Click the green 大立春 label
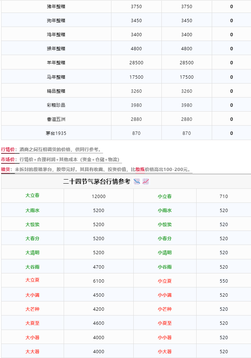This screenshot has width=251, height=358. (x=33, y=195)
